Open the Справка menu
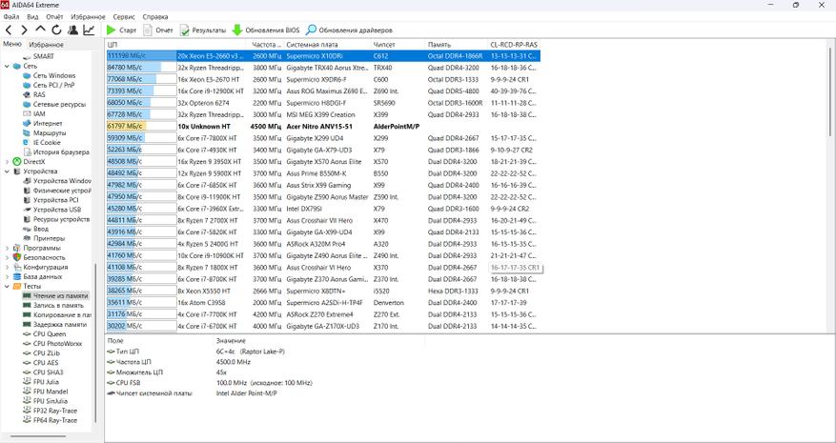 click(x=155, y=17)
